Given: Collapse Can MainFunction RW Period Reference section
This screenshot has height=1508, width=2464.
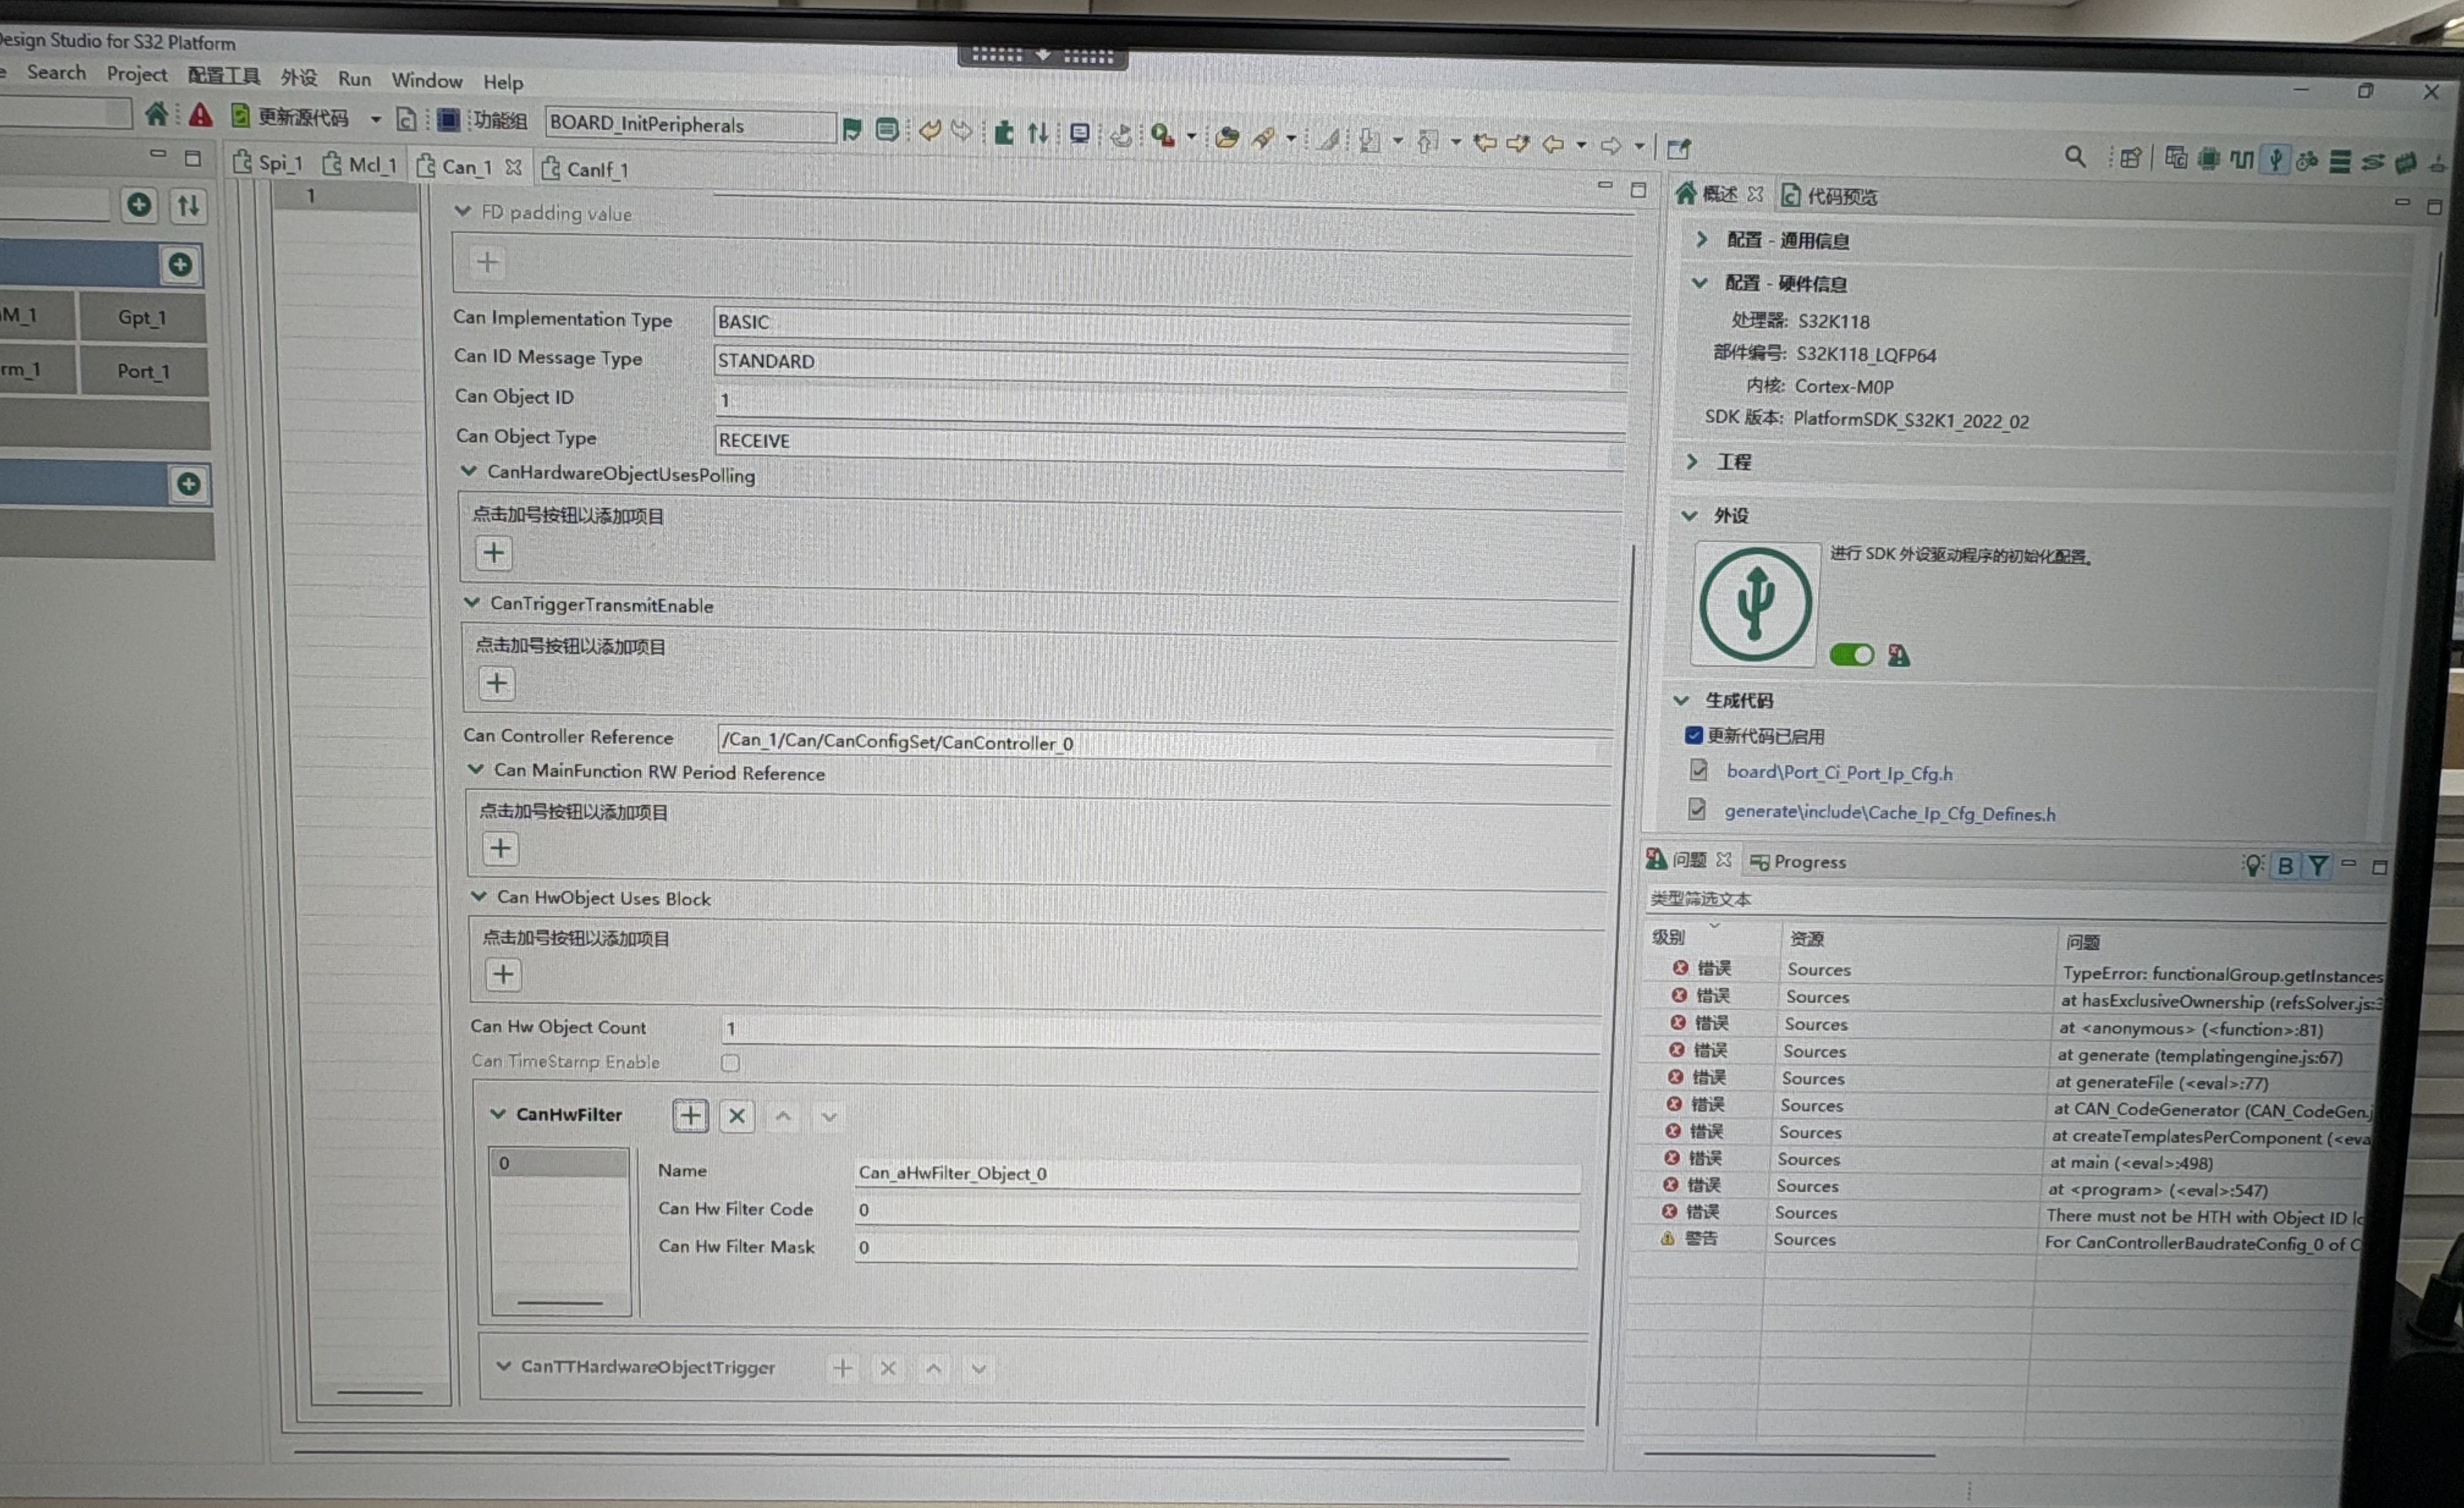Looking at the screenshot, I should 476,769.
